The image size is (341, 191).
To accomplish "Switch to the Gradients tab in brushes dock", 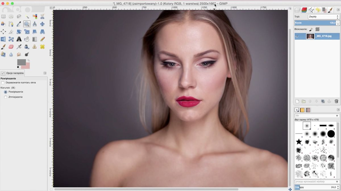I will [308, 110].
